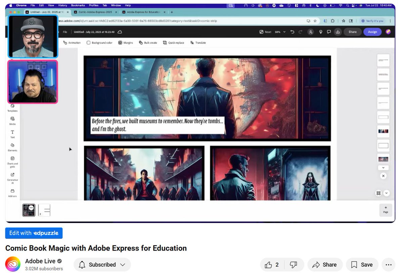Open the Elements panel
The image size is (403, 273).
12,147
